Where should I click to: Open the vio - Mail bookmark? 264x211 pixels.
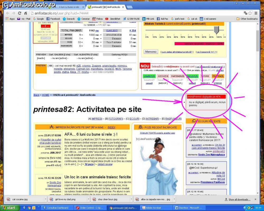point(24,19)
